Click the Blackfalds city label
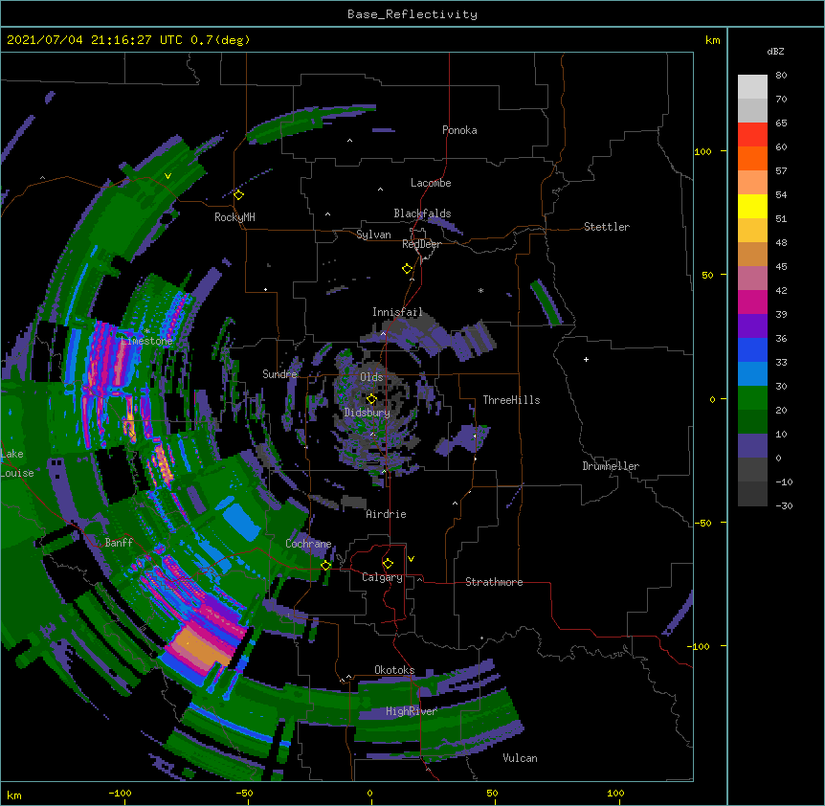 point(422,213)
